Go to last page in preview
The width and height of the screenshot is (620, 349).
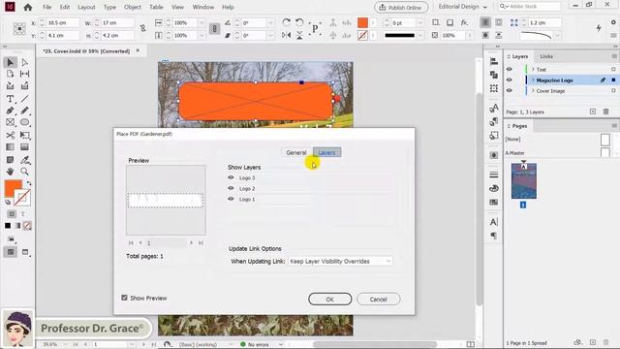tap(201, 242)
